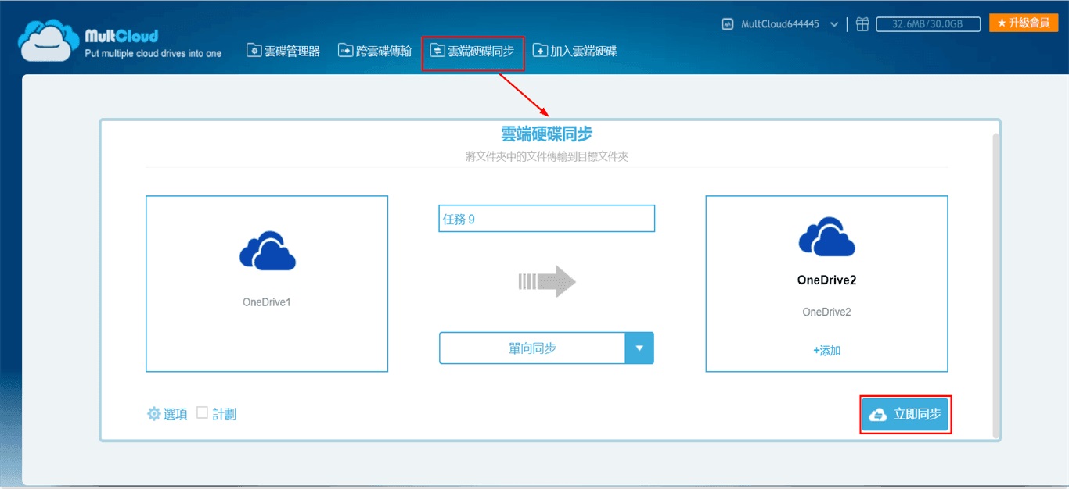Open the 跨雲碟傳輸 tab
This screenshot has height=489, width=1069.
375,51
